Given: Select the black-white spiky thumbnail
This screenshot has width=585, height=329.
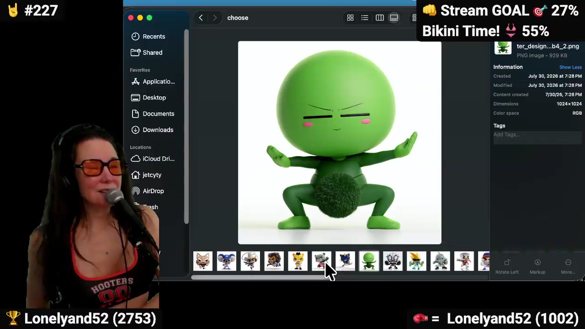Looking at the screenshot, I should point(393,261).
